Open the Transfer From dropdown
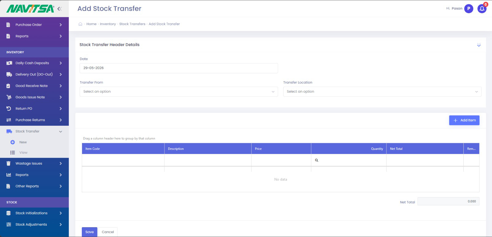 179,92
